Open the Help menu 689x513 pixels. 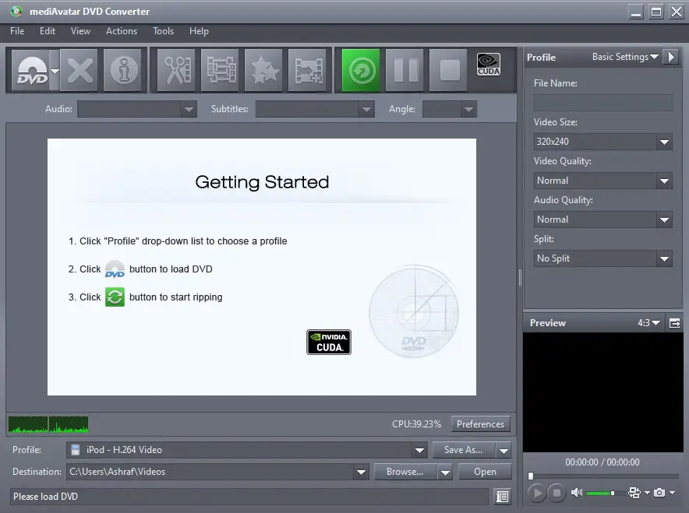199,31
